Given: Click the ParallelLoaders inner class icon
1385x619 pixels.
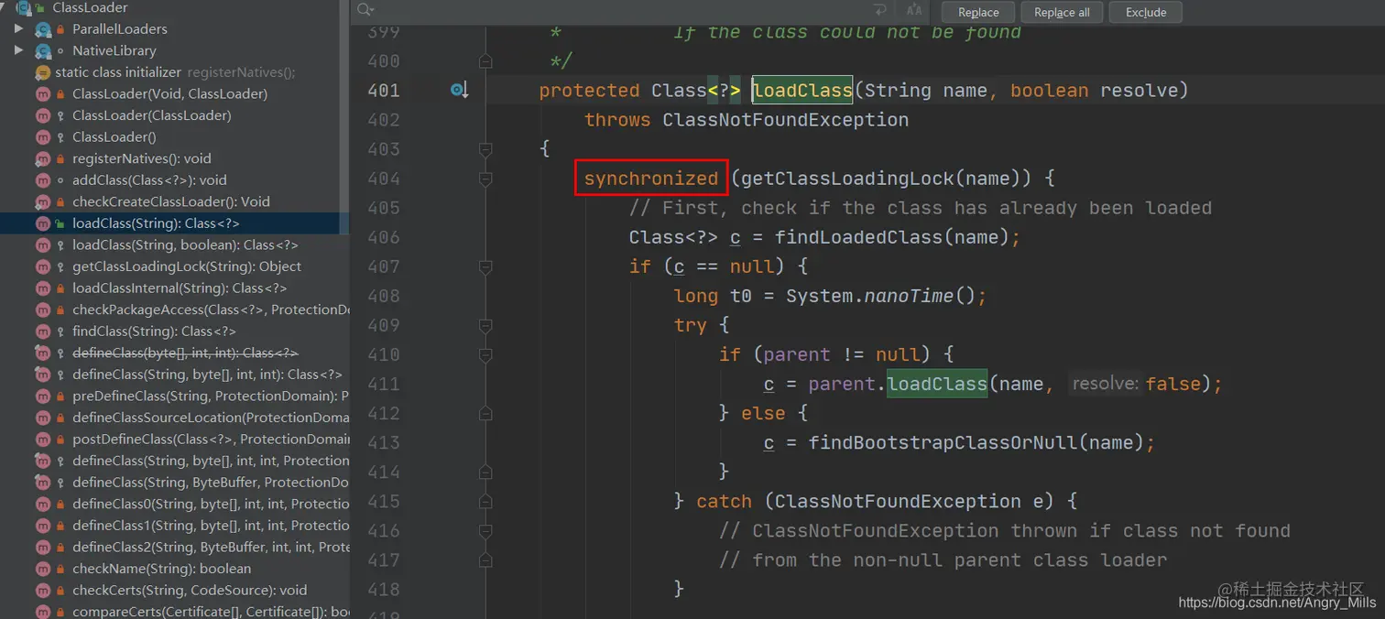Looking at the screenshot, I should pos(42,29).
